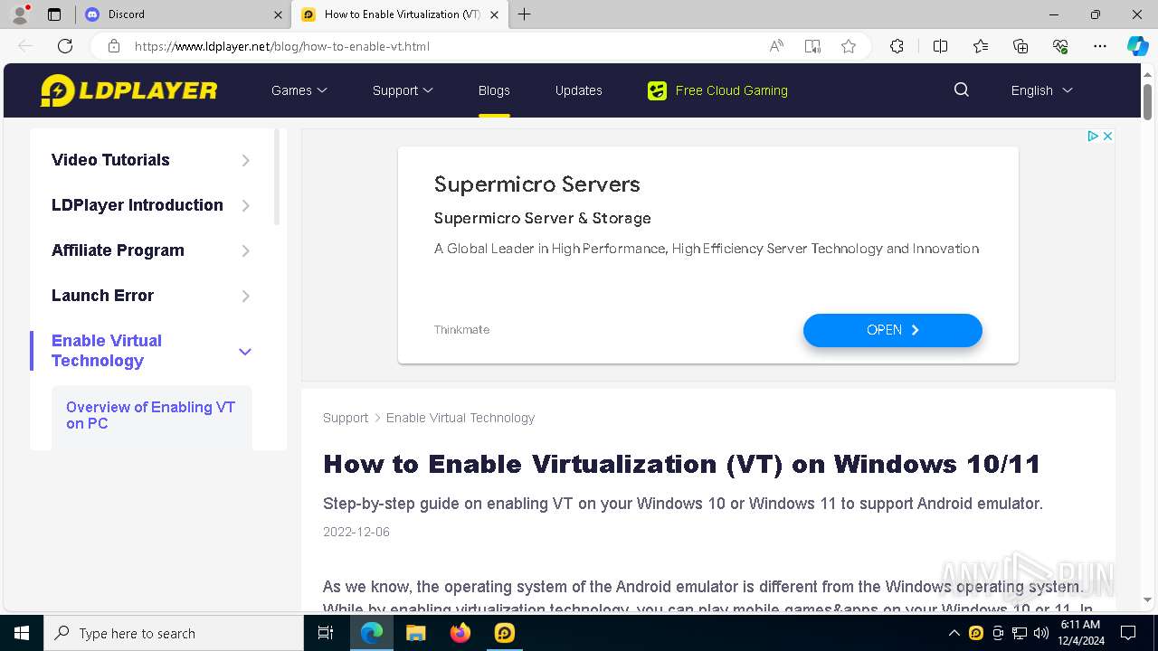Open Task View on taskbar
Screen dimensions: 1158x651
(x=327, y=633)
